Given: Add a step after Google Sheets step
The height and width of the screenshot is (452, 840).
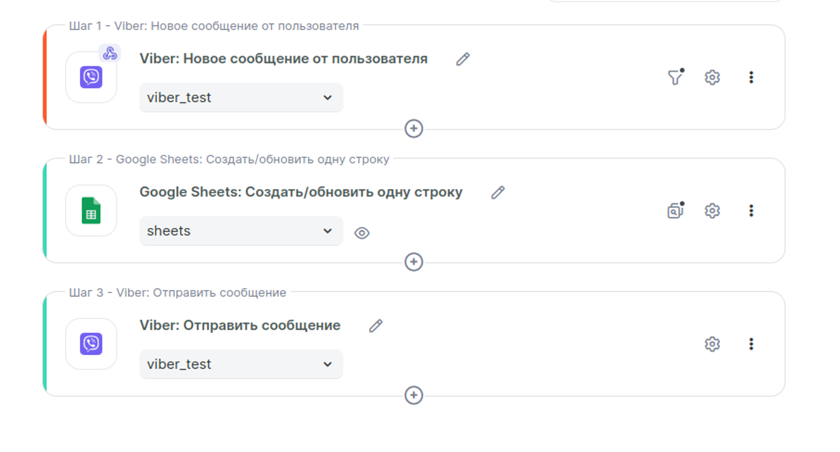Looking at the screenshot, I should point(413,262).
